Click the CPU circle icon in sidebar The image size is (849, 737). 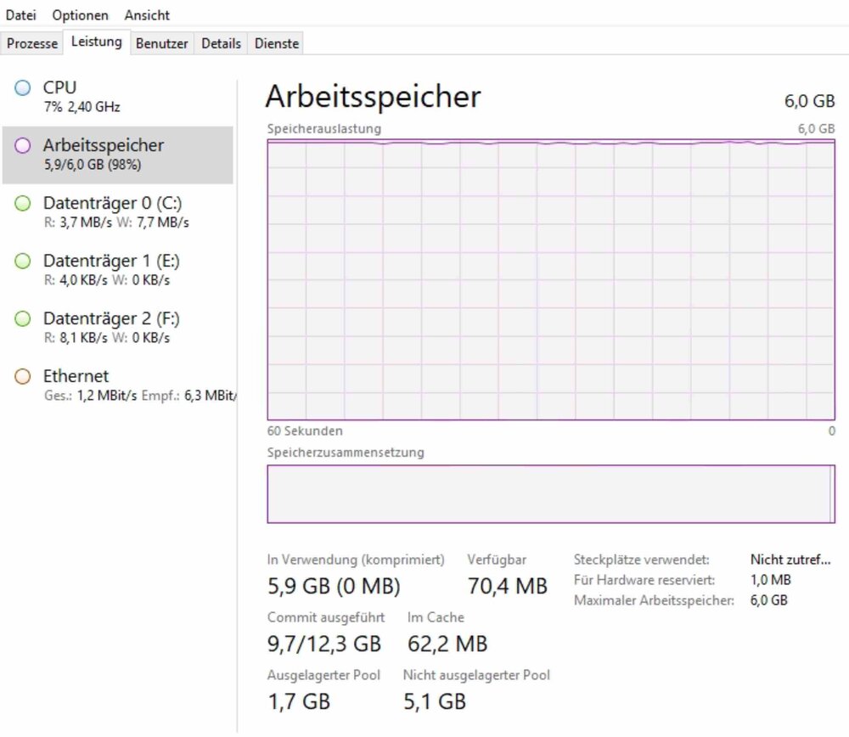pos(23,87)
